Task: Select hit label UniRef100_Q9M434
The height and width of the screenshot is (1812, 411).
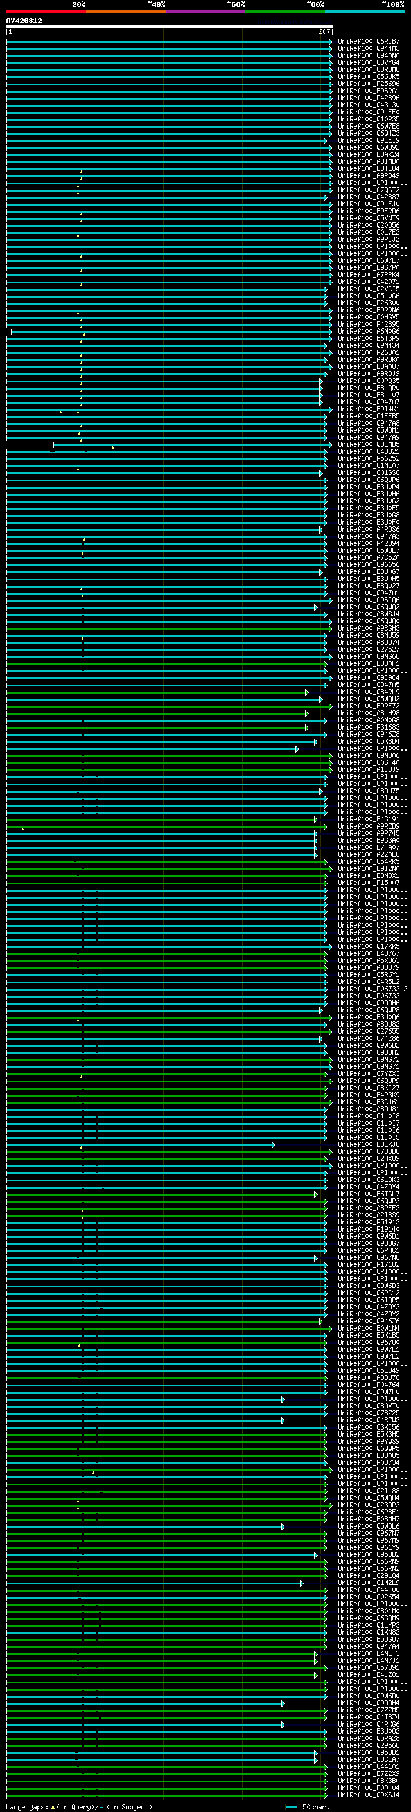Action: (x=369, y=345)
